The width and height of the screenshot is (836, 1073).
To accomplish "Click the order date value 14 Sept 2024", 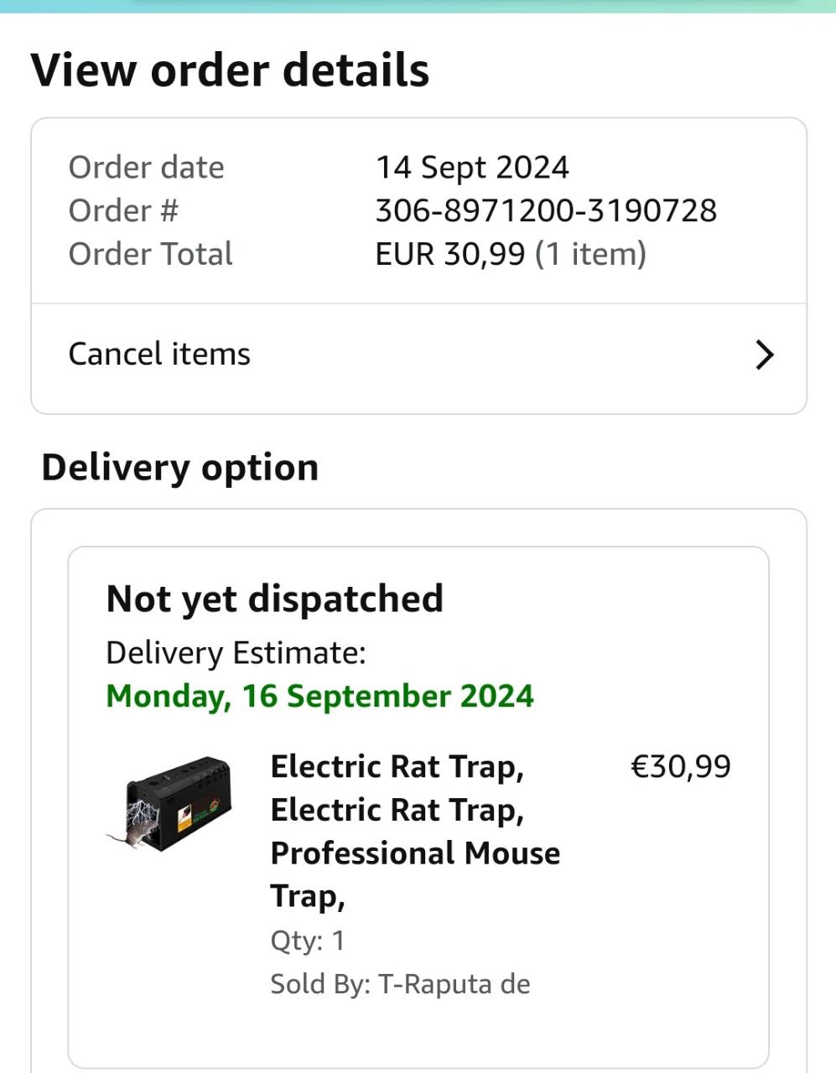I will [x=472, y=167].
